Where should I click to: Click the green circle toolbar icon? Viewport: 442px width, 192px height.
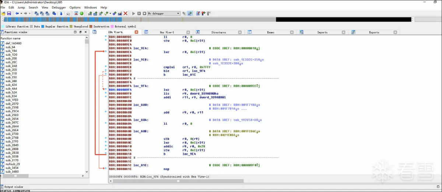tap(81, 14)
